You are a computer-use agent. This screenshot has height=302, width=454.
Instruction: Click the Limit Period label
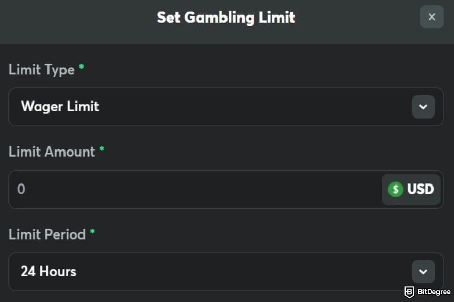click(x=46, y=234)
